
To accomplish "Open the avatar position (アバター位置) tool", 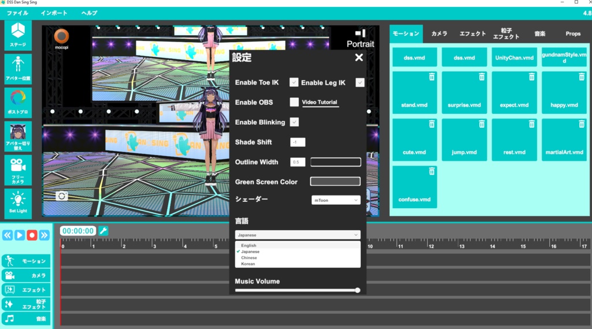I will click(x=18, y=69).
